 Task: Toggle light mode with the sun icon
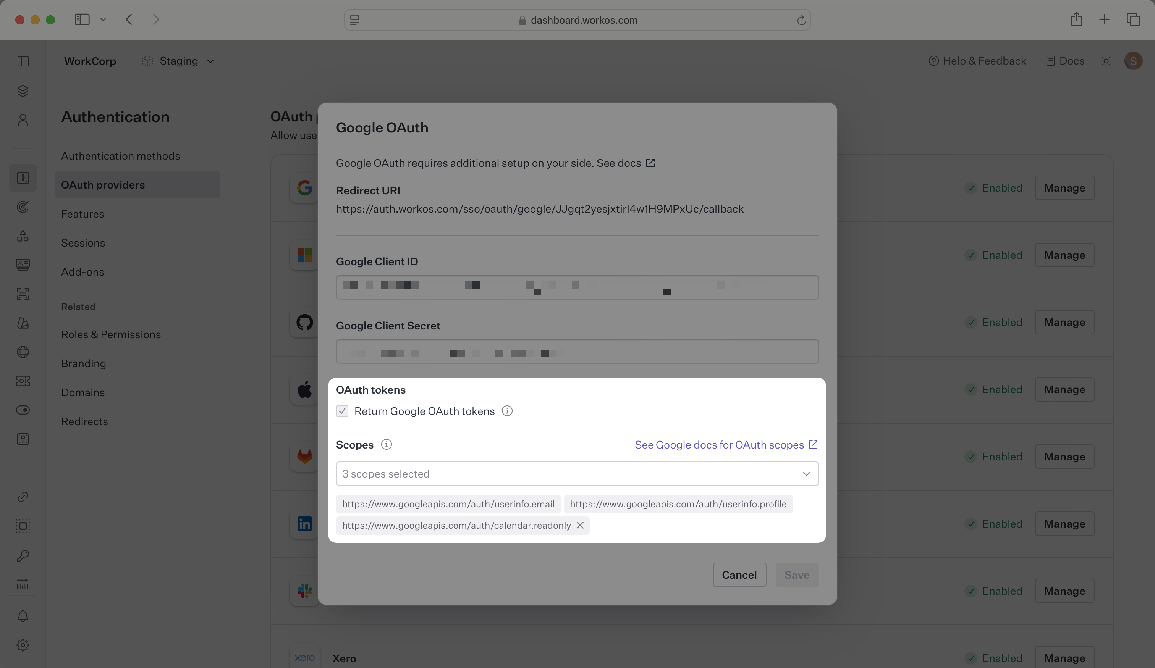(1106, 61)
